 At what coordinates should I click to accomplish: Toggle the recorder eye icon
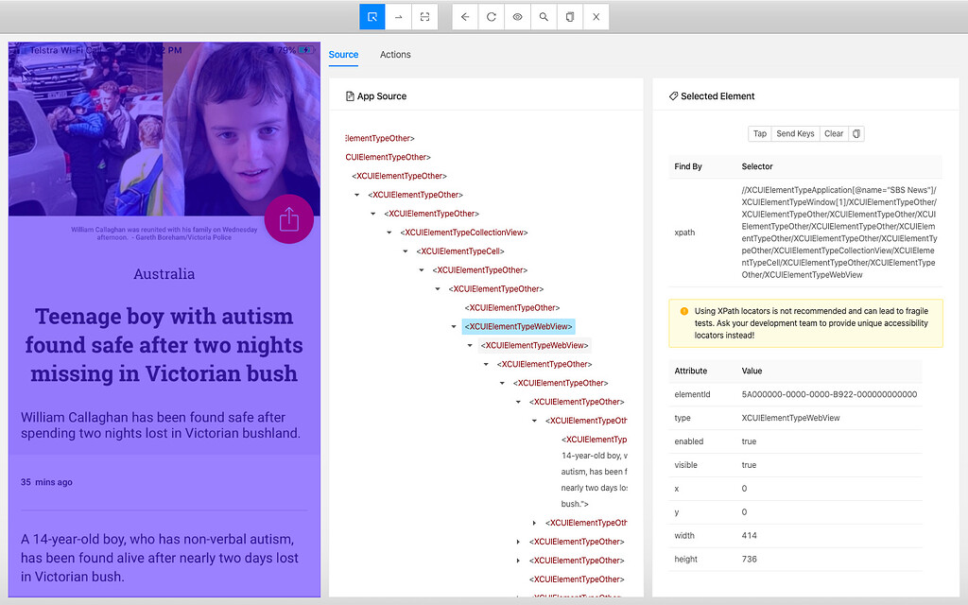pos(517,16)
